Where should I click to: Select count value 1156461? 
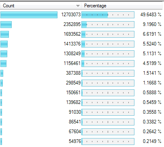72,63
